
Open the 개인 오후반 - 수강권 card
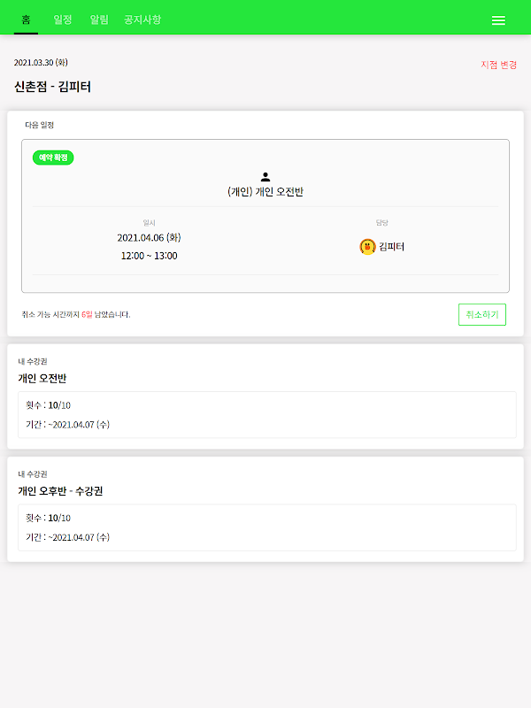coord(265,491)
